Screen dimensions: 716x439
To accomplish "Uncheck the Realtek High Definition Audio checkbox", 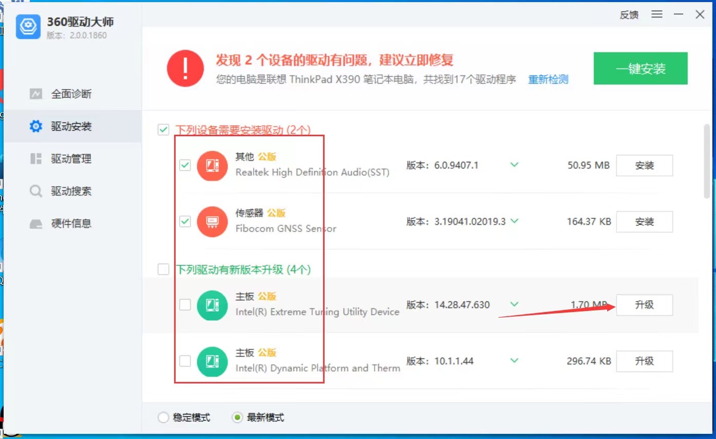I will (x=185, y=166).
